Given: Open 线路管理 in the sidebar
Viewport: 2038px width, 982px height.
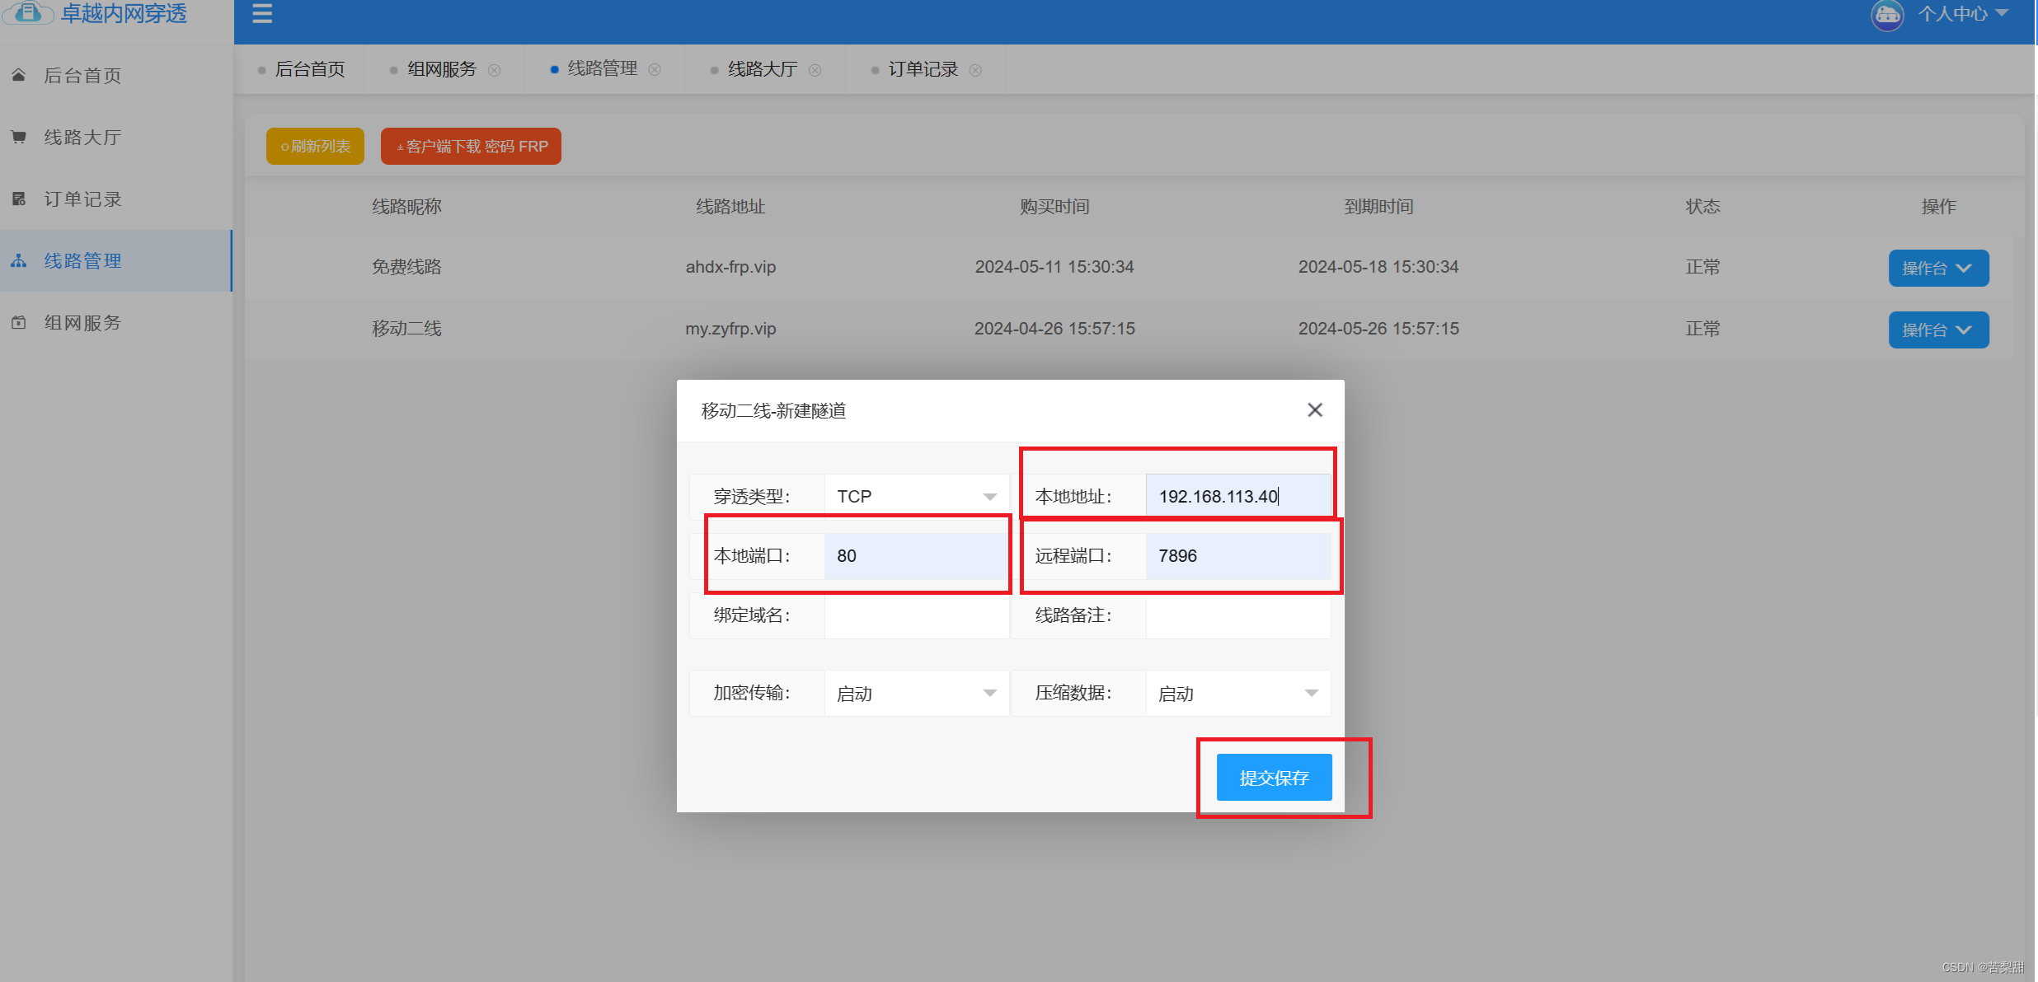Looking at the screenshot, I should 116,260.
